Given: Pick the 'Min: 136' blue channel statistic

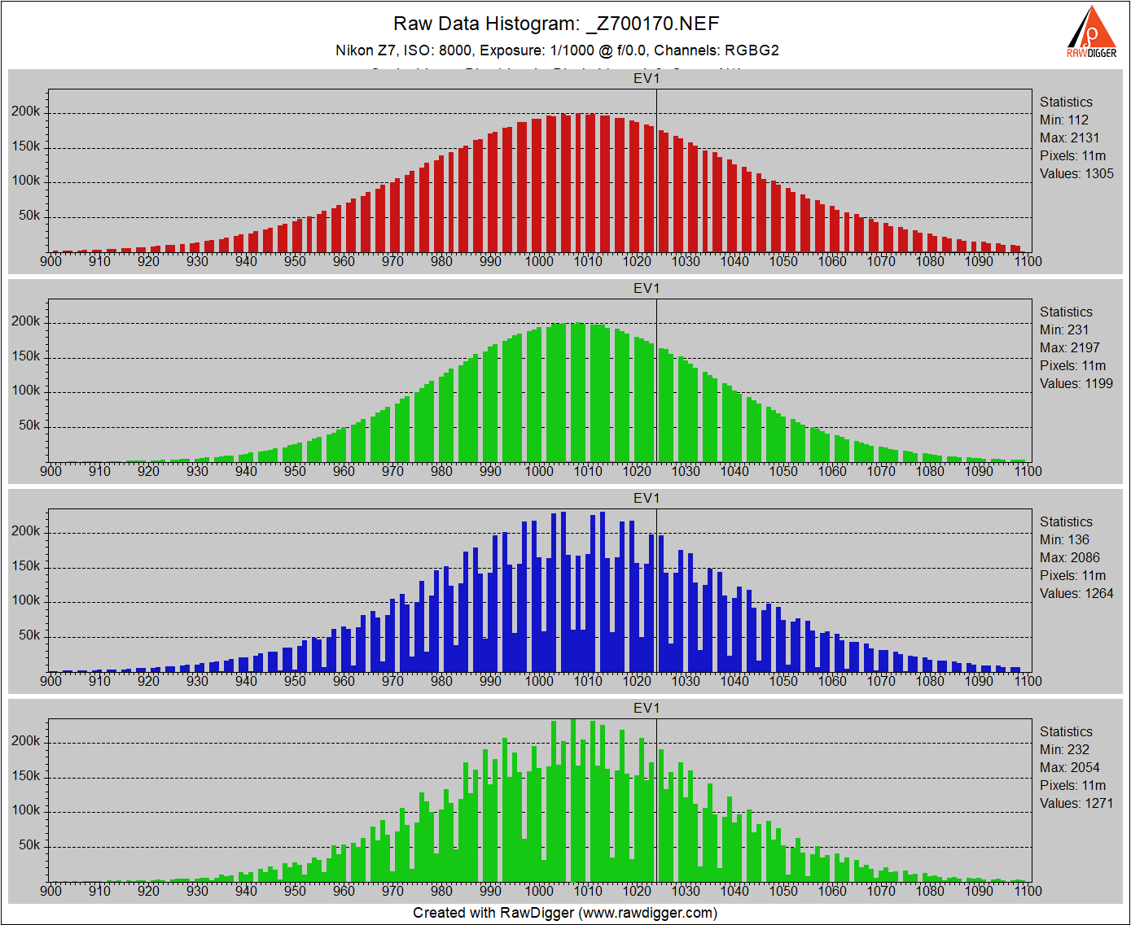Looking at the screenshot, I should coord(1064,540).
